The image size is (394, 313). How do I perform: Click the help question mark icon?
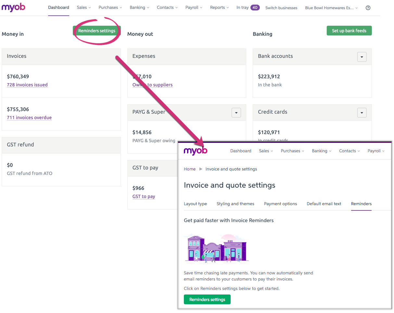368,8
